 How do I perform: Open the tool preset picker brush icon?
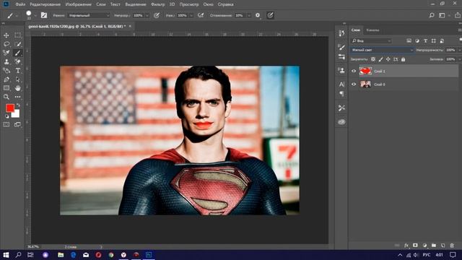point(10,15)
